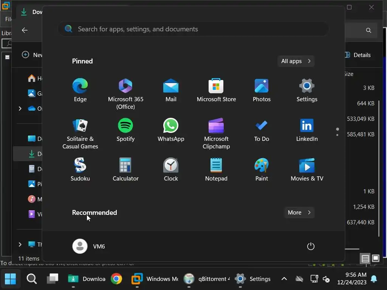Select Pictures in File Explorer sidebar
Viewport: 387px width, 290px height.
34,184
